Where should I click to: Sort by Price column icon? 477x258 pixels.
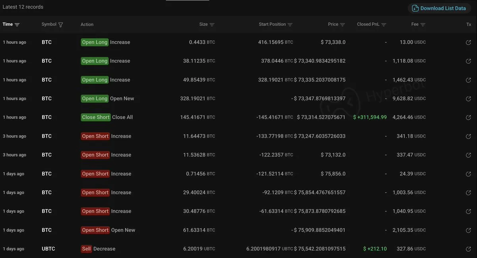tap(343, 25)
